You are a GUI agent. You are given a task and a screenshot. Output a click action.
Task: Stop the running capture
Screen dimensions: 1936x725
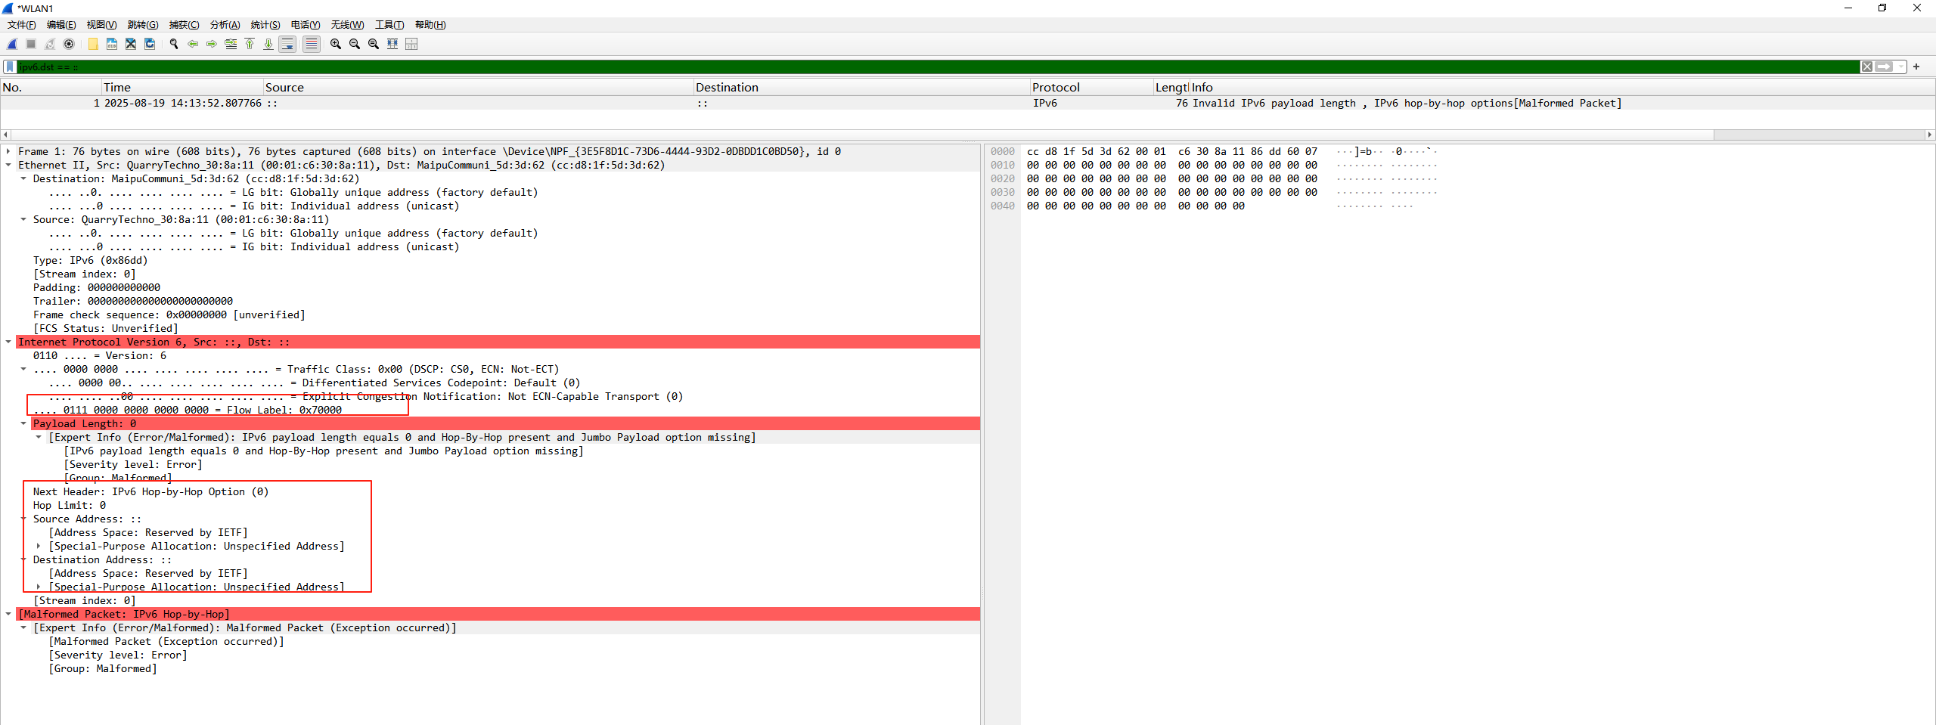[x=31, y=44]
